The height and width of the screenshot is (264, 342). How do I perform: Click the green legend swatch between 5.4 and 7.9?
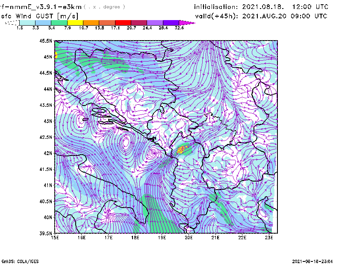[59, 22]
